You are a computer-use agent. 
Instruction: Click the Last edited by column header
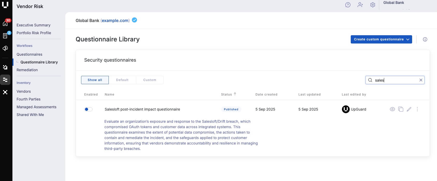point(354,95)
